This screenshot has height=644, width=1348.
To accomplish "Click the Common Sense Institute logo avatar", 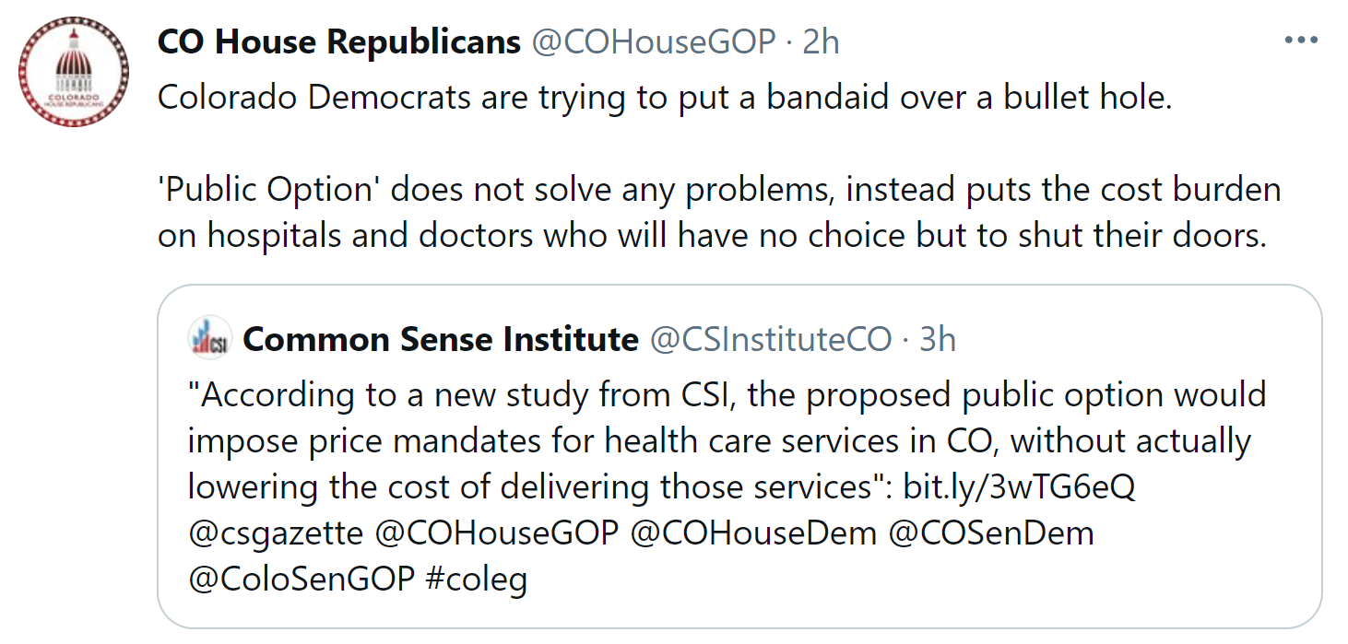I will pos(208,339).
